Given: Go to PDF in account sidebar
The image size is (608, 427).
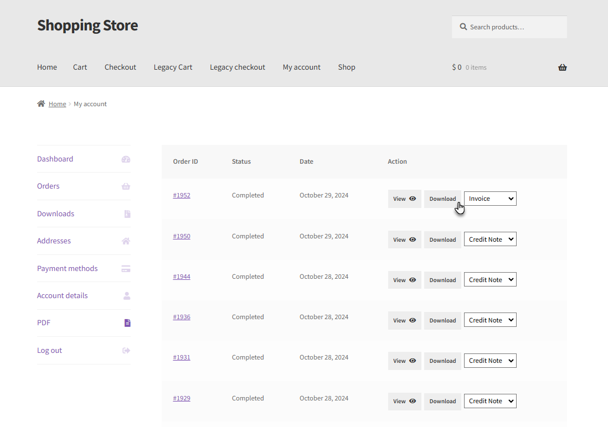Looking at the screenshot, I should (x=44, y=322).
